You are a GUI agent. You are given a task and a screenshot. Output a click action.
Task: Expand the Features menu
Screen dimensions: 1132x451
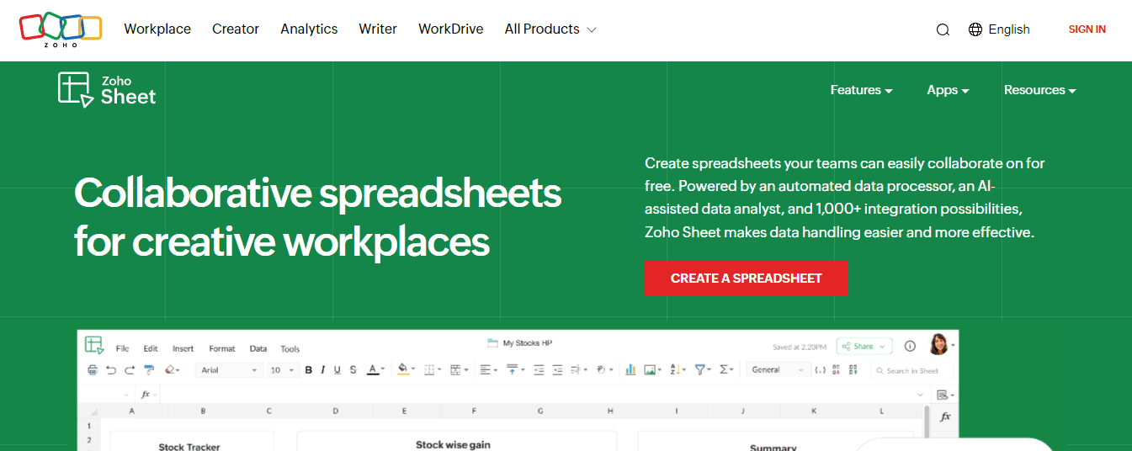point(861,90)
